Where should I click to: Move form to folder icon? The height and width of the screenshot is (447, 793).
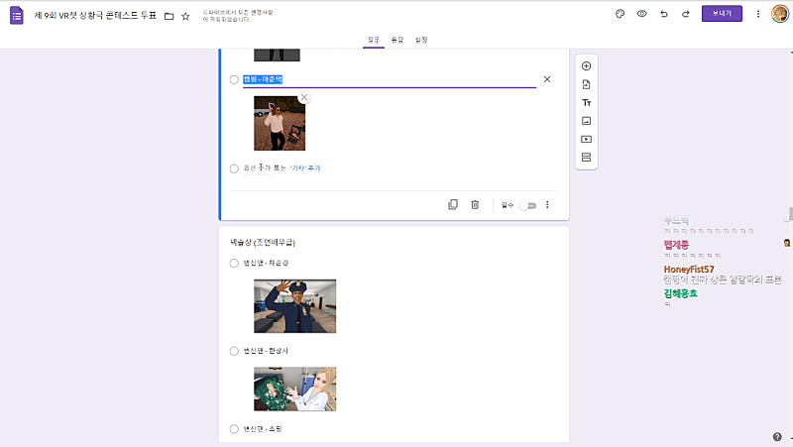click(x=169, y=16)
